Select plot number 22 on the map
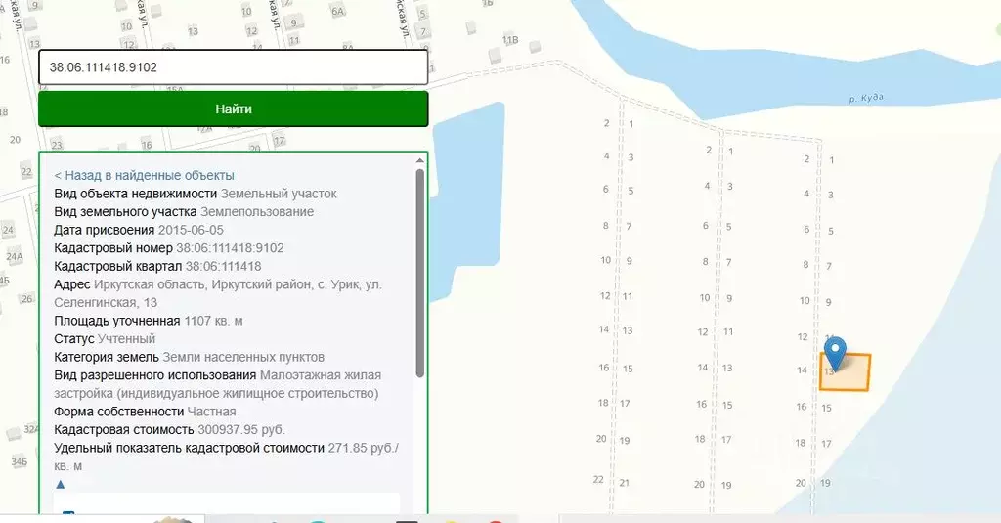Screen dimensions: 1001x523 click(x=598, y=479)
